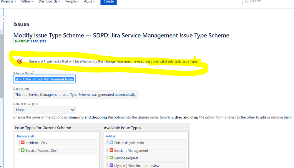294x168 pixels.
Task: Click the SHARED BY 2 PROJECTS badge
Action: coord(30,41)
